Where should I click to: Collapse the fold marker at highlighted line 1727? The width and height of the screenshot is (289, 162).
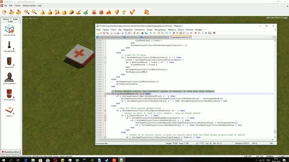[105, 94]
